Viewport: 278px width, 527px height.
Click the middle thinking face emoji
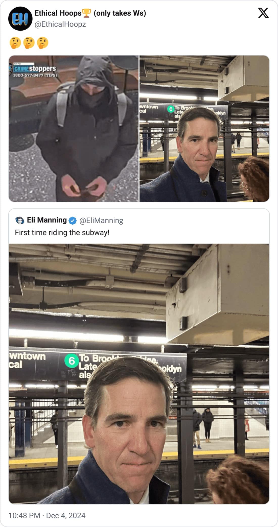click(x=29, y=43)
